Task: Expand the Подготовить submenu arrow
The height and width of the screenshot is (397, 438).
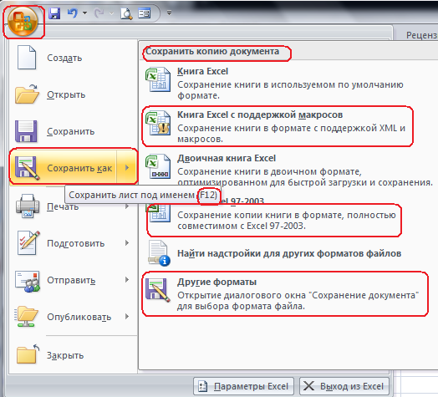Action: (127, 242)
